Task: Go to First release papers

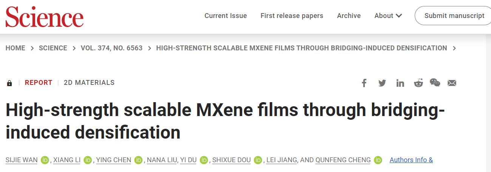Action: 292,16
